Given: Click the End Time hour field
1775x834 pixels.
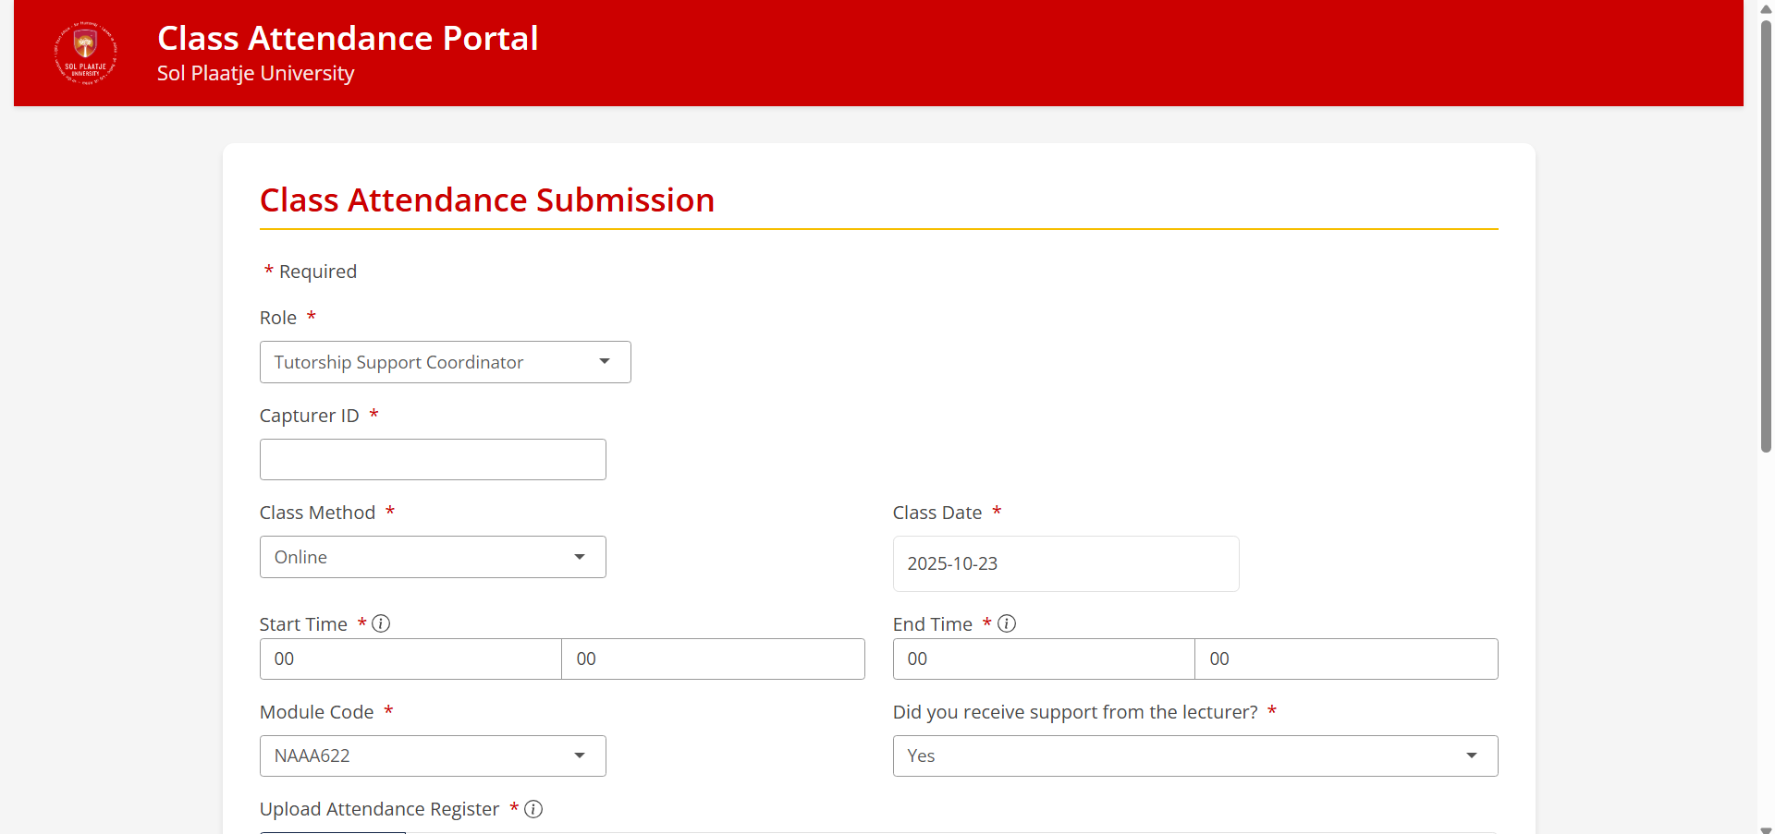Looking at the screenshot, I should click(1044, 659).
